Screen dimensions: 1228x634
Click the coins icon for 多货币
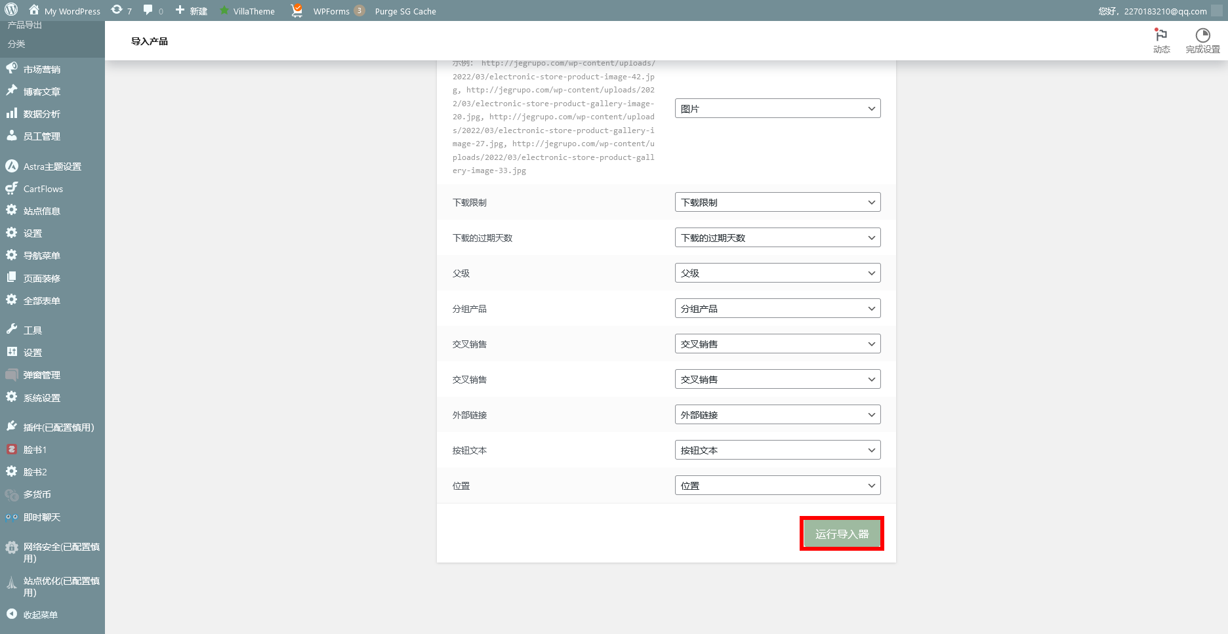point(12,494)
